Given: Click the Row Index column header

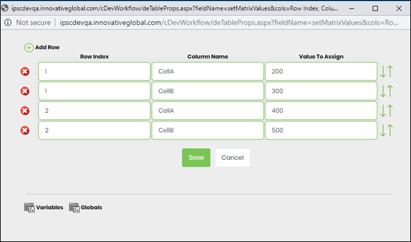Looking at the screenshot, I should (x=95, y=57).
